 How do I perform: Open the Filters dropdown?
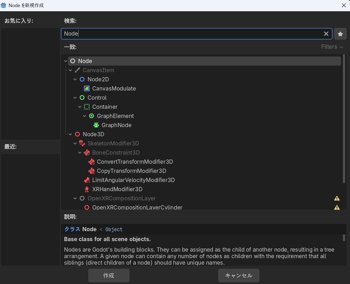tap(332, 47)
